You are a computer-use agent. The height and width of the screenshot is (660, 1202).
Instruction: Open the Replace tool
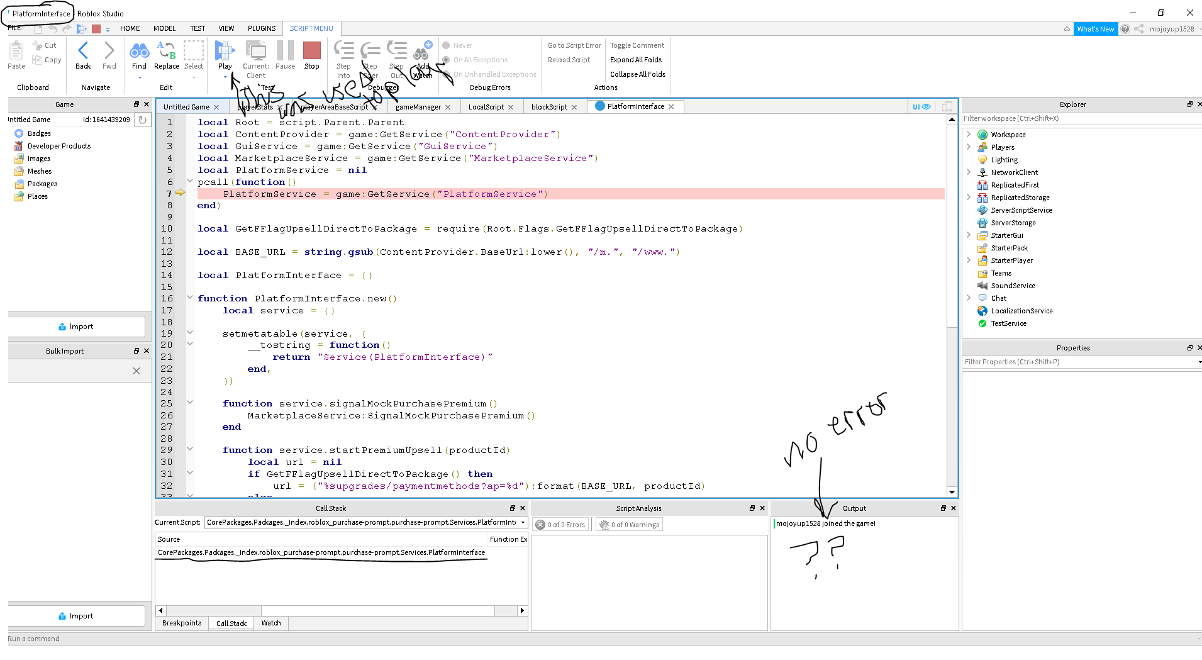coord(166,55)
